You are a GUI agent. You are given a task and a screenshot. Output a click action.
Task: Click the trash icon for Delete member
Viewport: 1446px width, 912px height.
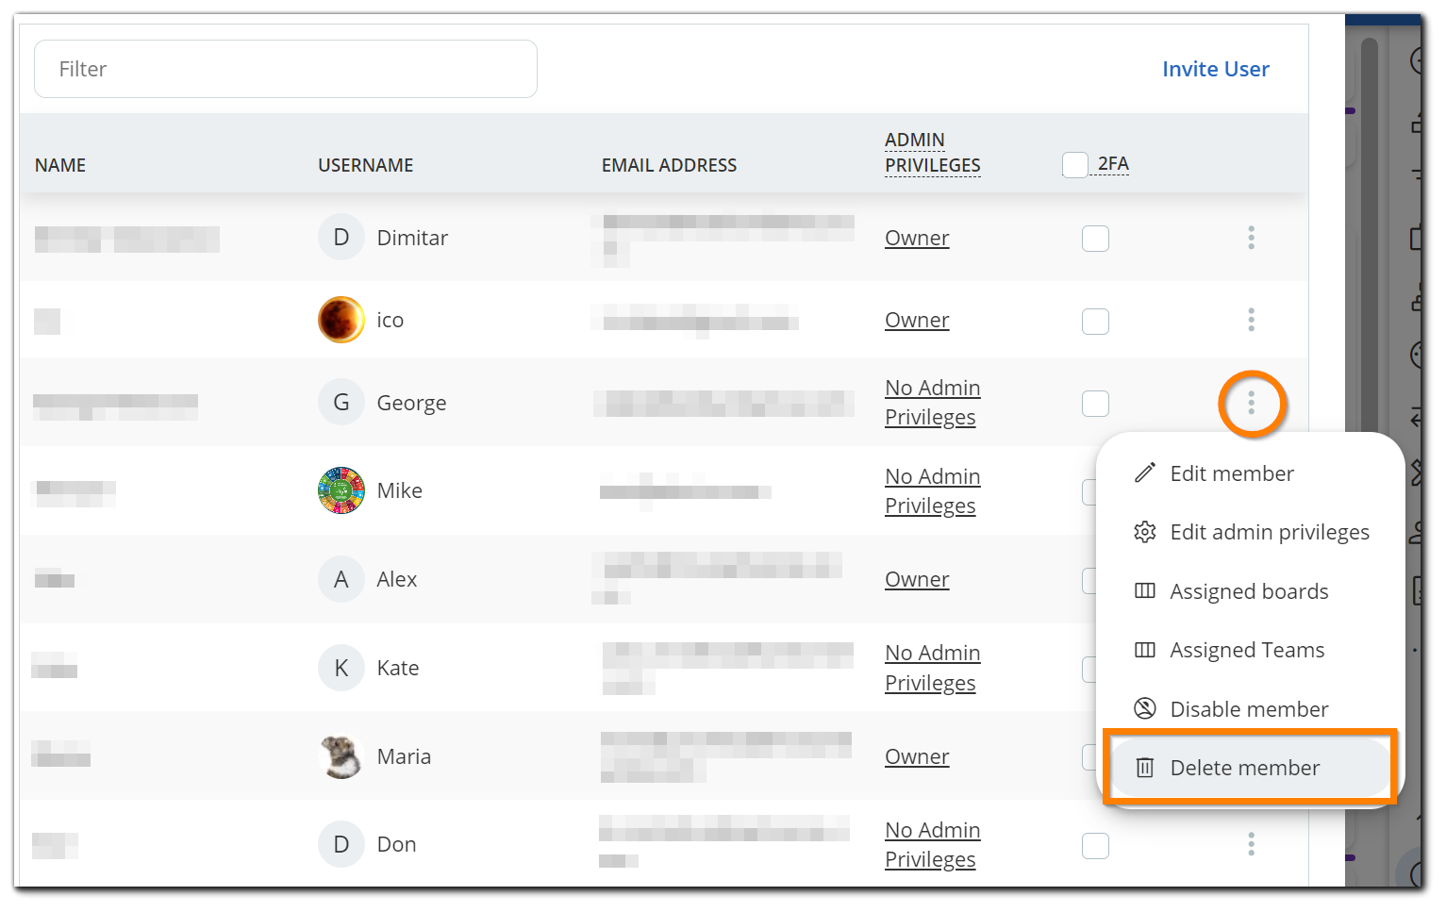click(x=1144, y=768)
